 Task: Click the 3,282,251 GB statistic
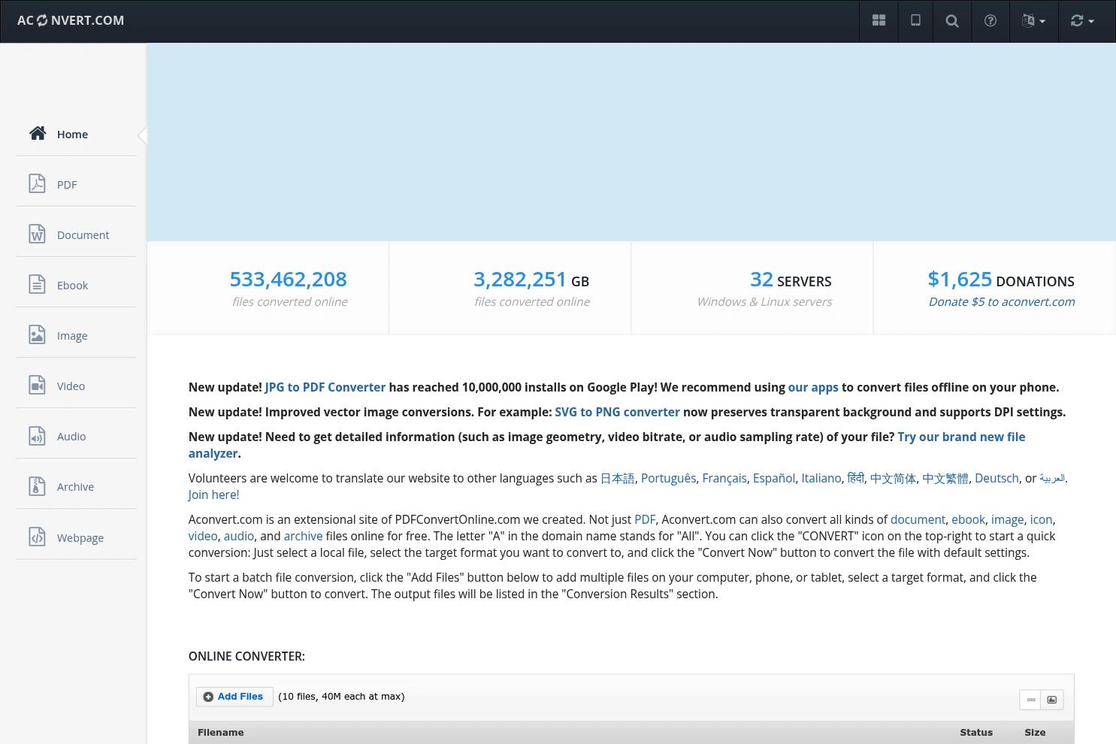tap(531, 280)
